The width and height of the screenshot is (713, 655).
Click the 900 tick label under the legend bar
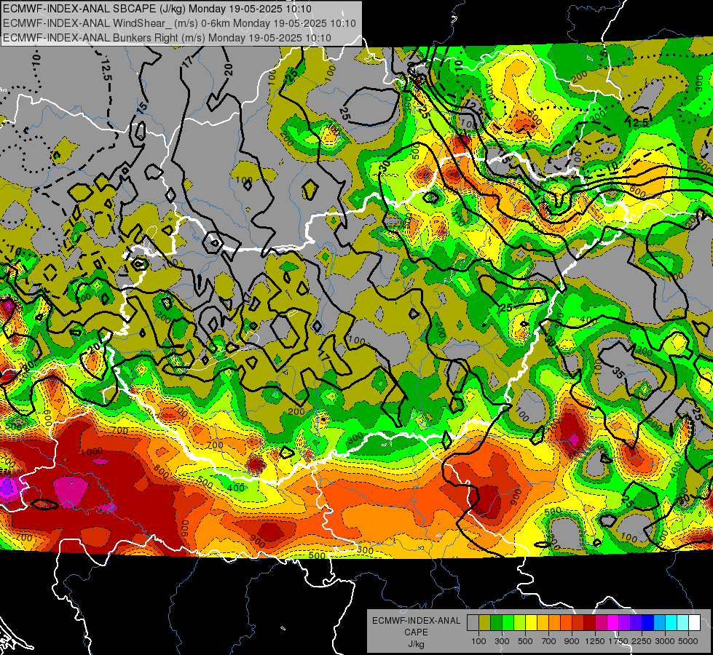[572, 641]
